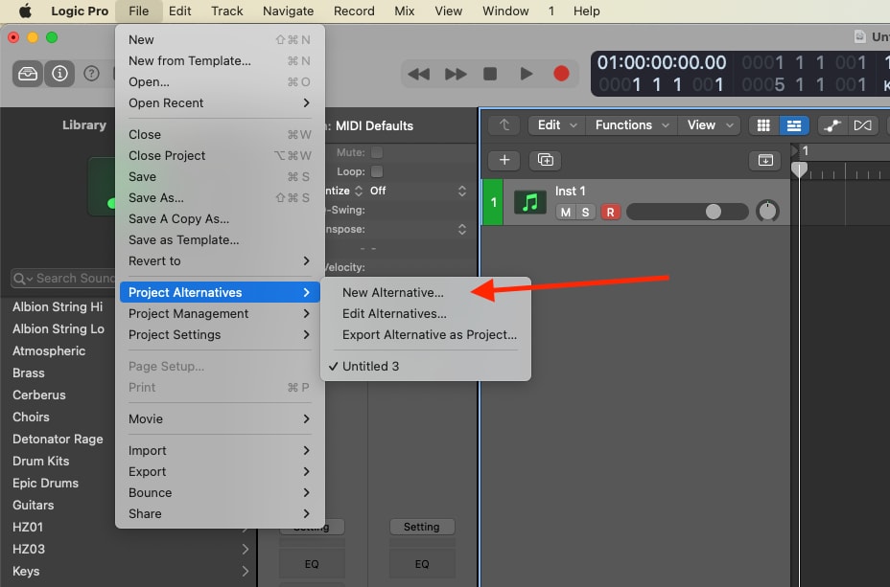This screenshot has height=587, width=890.
Task: Select Epic Drums in Library
Action: (x=45, y=484)
